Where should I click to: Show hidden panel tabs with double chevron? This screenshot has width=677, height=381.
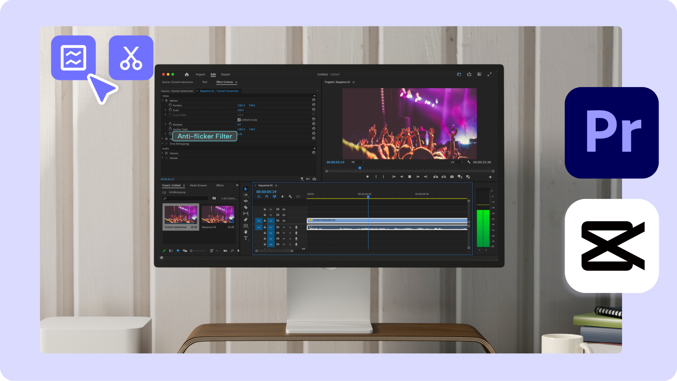click(237, 185)
